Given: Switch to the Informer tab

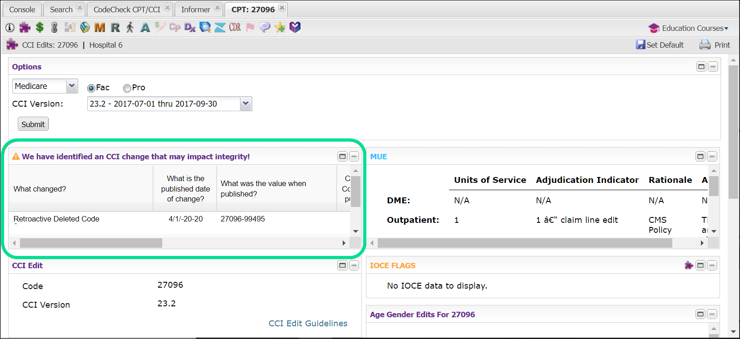Looking at the screenshot, I should click(x=195, y=10).
